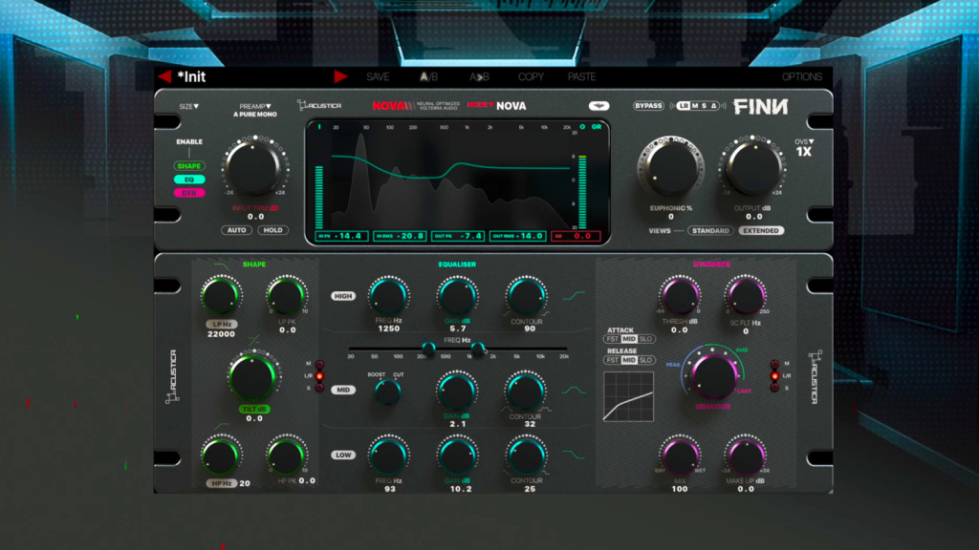This screenshot has width=979, height=550.
Task: Click the tilt curve icon above Tilt knob
Action: pos(254,340)
